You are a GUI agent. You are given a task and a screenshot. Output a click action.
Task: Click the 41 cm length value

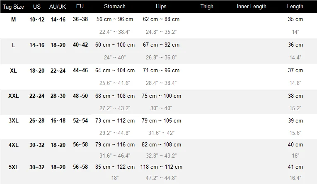295,167
